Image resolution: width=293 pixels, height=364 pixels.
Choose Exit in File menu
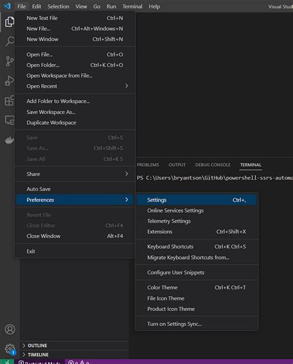tap(75, 252)
